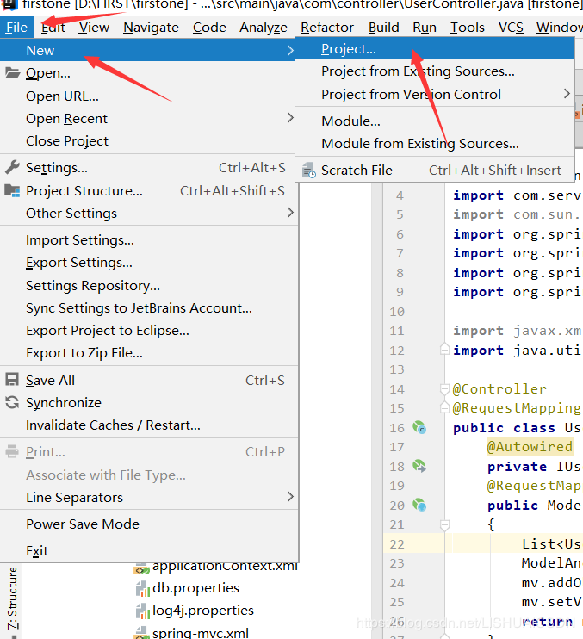The image size is (583, 639).
Task: Open the Tools menu
Action: [468, 28]
